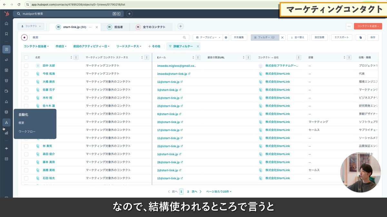Open the Home icon in the sidebar
Viewport: 387px width, 217px height.
pyautogui.click(x=6, y=23)
